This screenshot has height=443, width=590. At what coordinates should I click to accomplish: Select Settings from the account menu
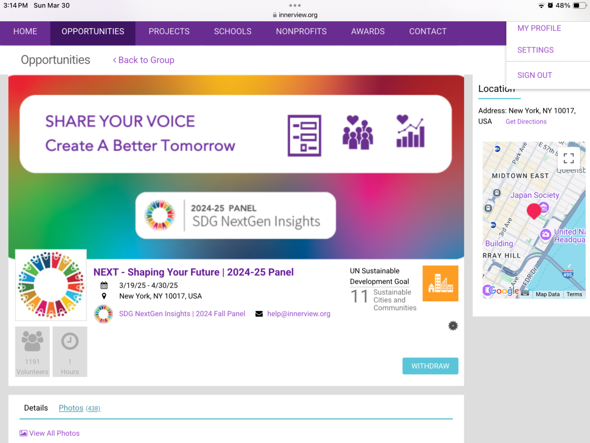click(x=536, y=50)
